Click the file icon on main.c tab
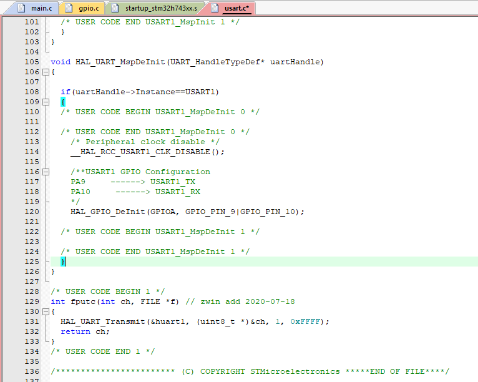The width and height of the screenshot is (478, 382). [21, 8]
